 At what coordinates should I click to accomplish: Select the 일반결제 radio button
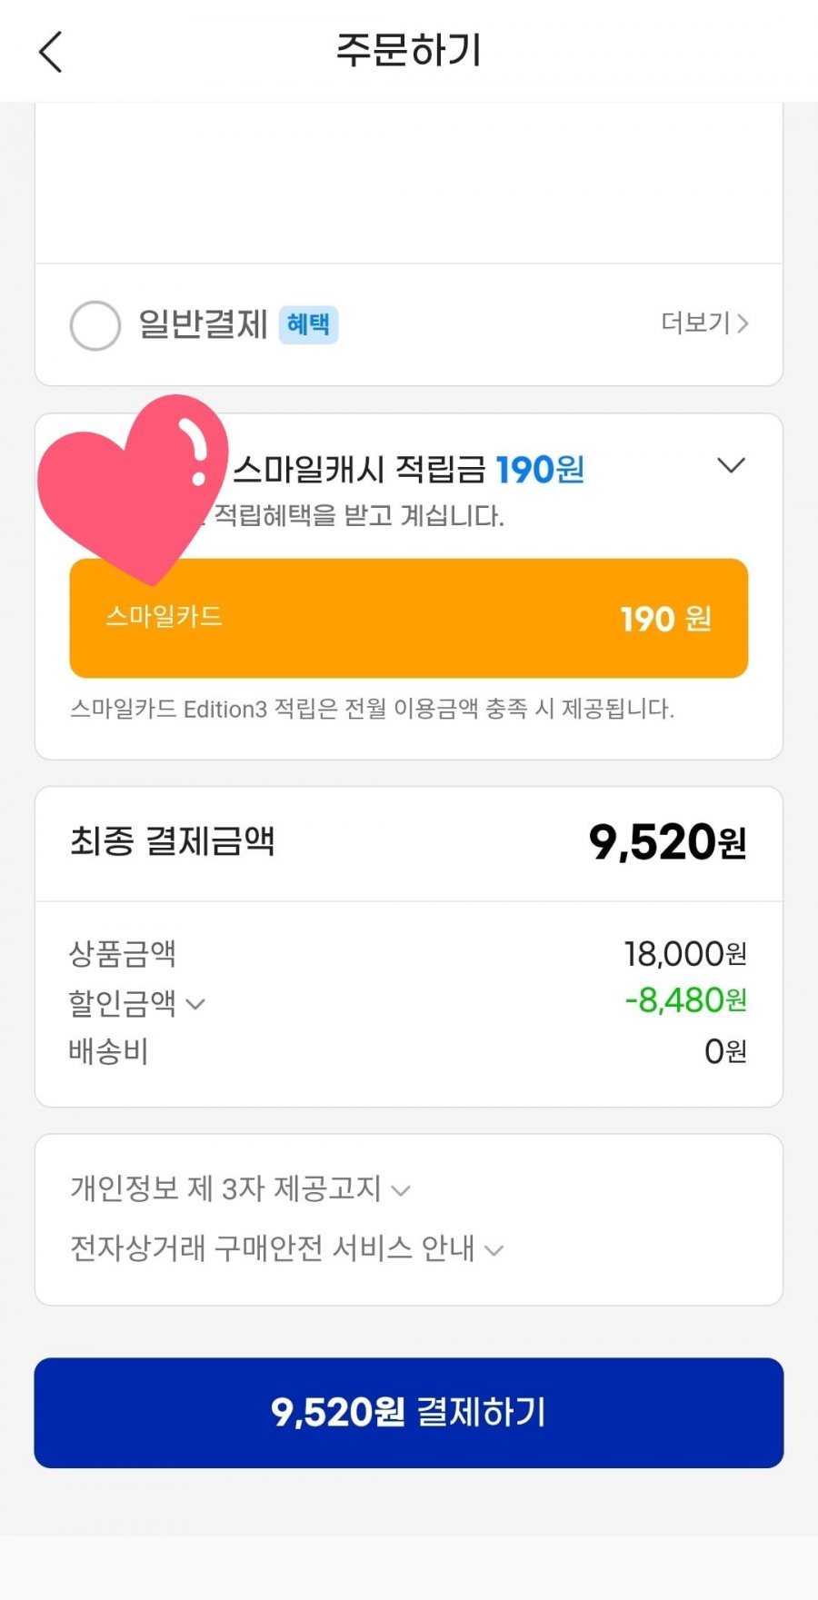(95, 325)
